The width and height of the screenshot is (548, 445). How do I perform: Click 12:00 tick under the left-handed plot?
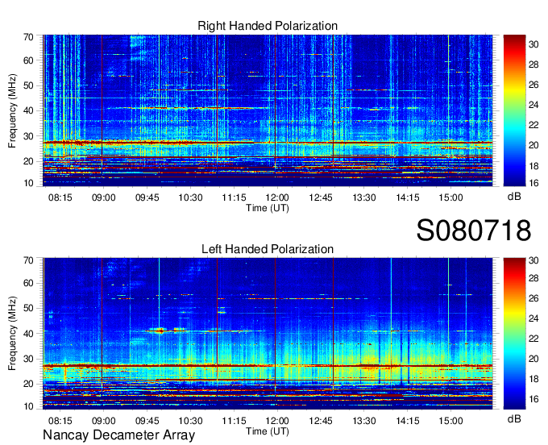point(277,421)
